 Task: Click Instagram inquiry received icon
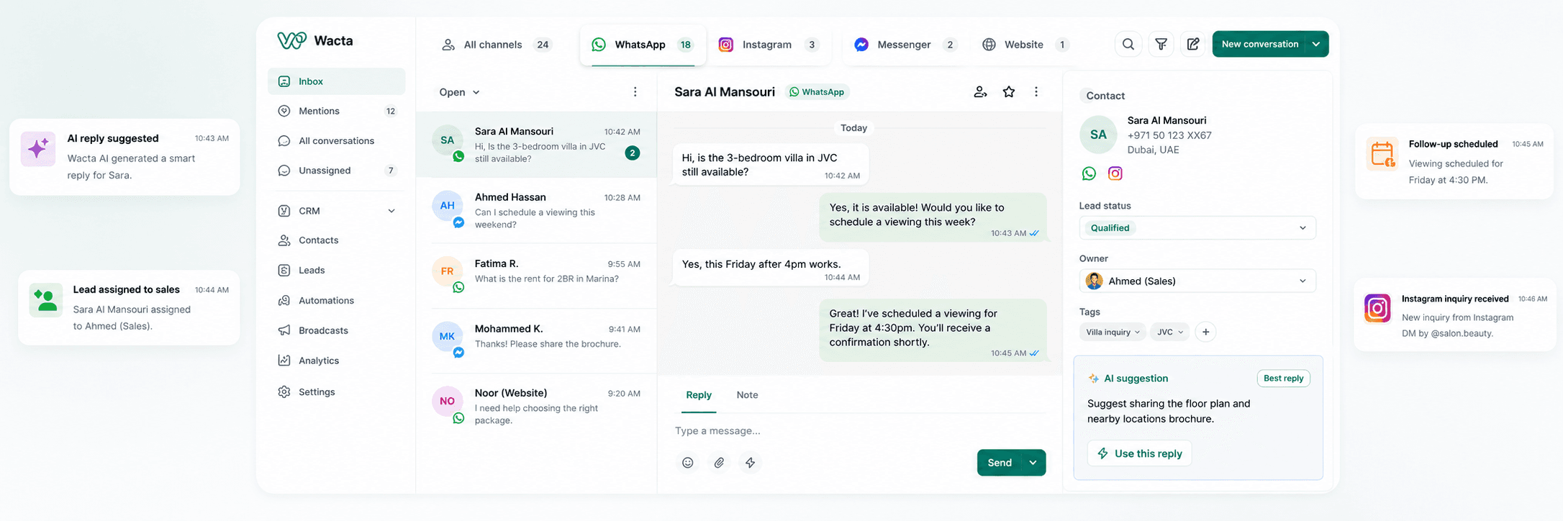pyautogui.click(x=1377, y=309)
